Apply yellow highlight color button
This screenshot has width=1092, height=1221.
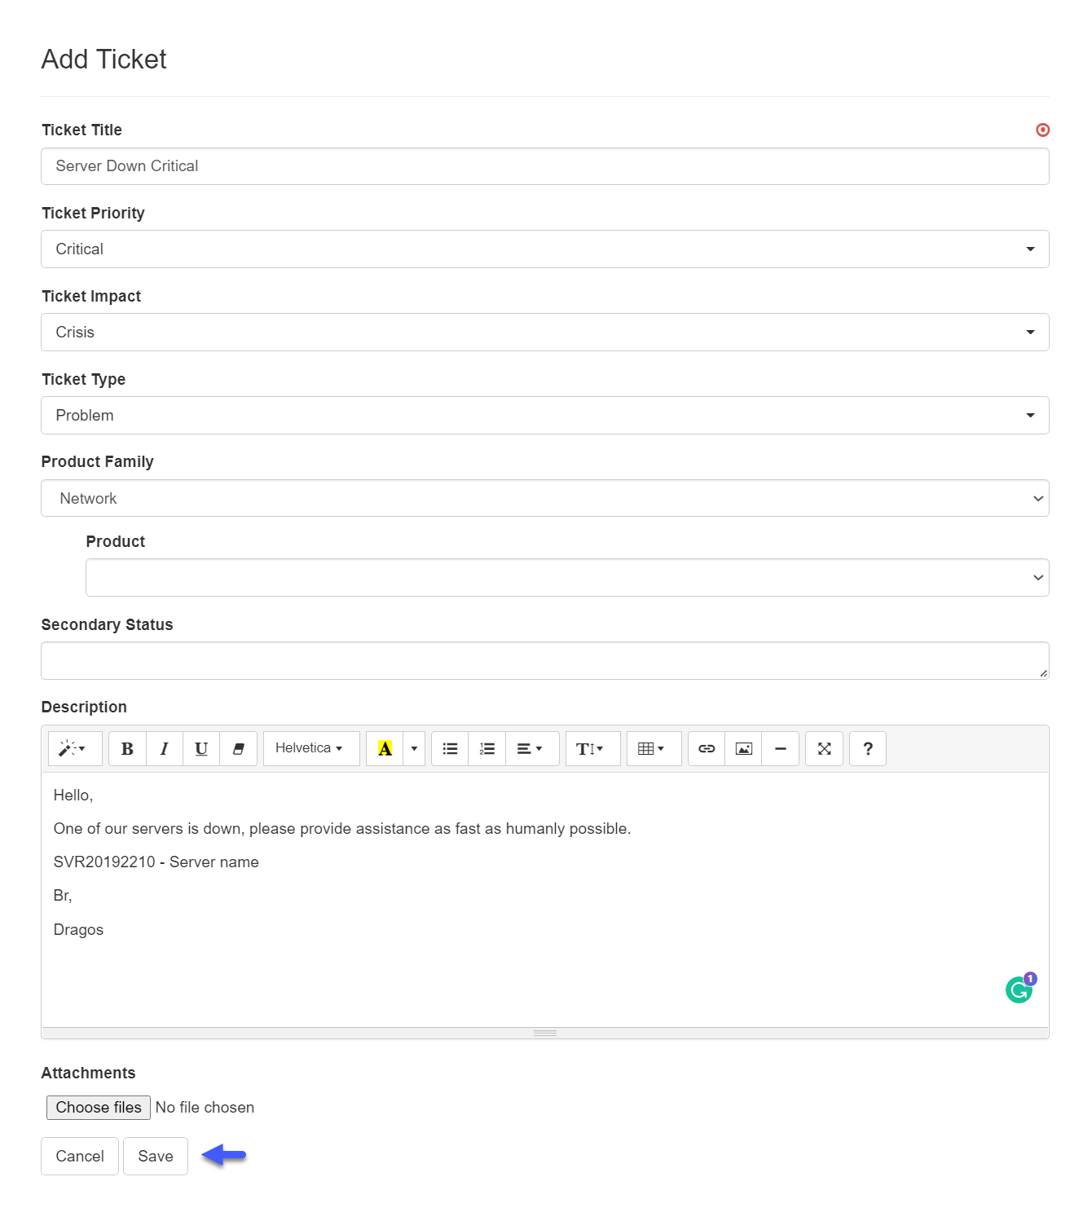pyautogui.click(x=385, y=748)
